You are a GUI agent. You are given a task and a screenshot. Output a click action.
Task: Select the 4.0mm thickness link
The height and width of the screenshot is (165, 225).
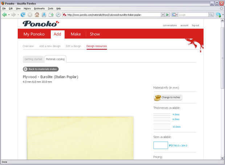pyautogui.click(x=176, y=114)
